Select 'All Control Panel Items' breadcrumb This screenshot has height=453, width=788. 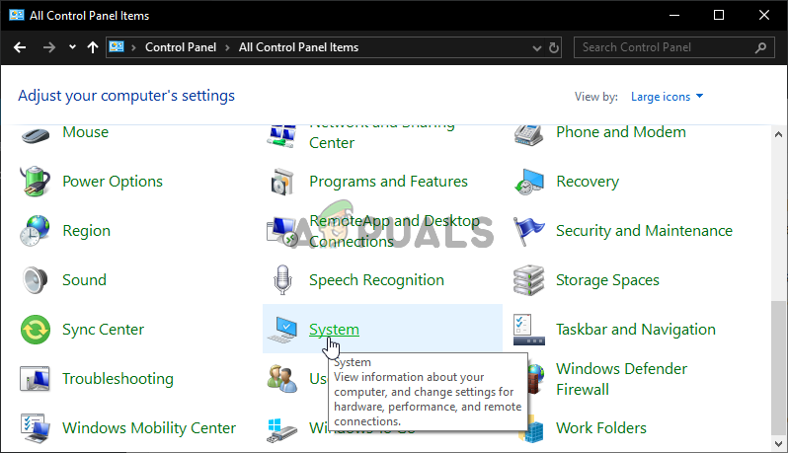coord(297,47)
